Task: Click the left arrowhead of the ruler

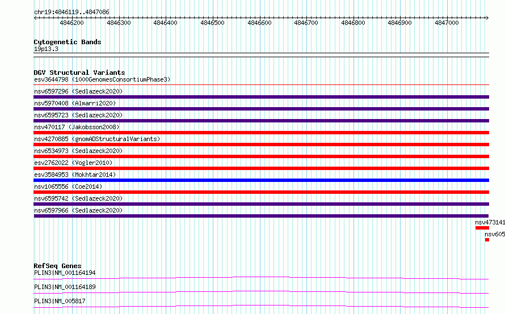Action: [x=35, y=18]
